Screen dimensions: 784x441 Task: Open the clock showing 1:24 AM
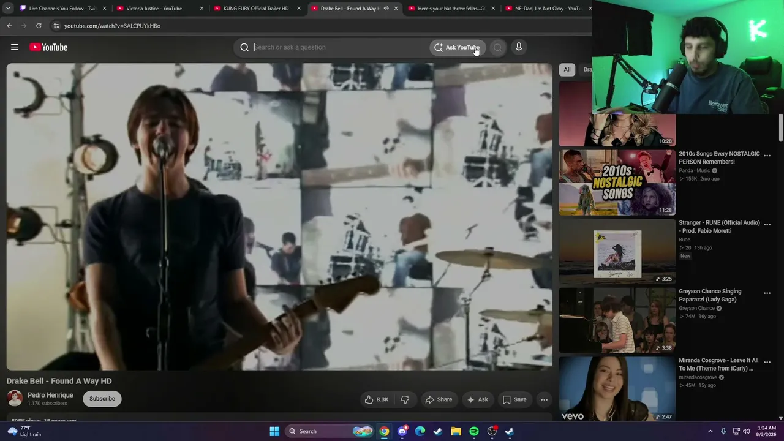point(767,431)
